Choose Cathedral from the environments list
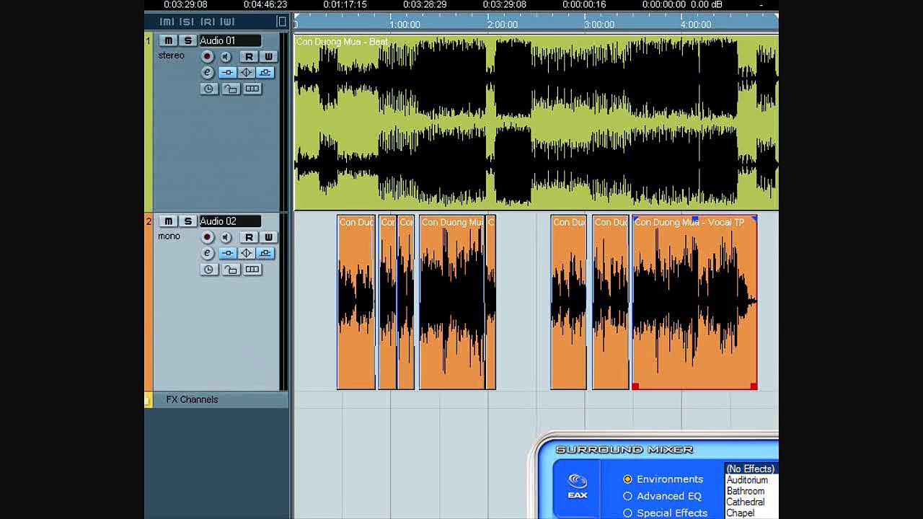 [746, 502]
